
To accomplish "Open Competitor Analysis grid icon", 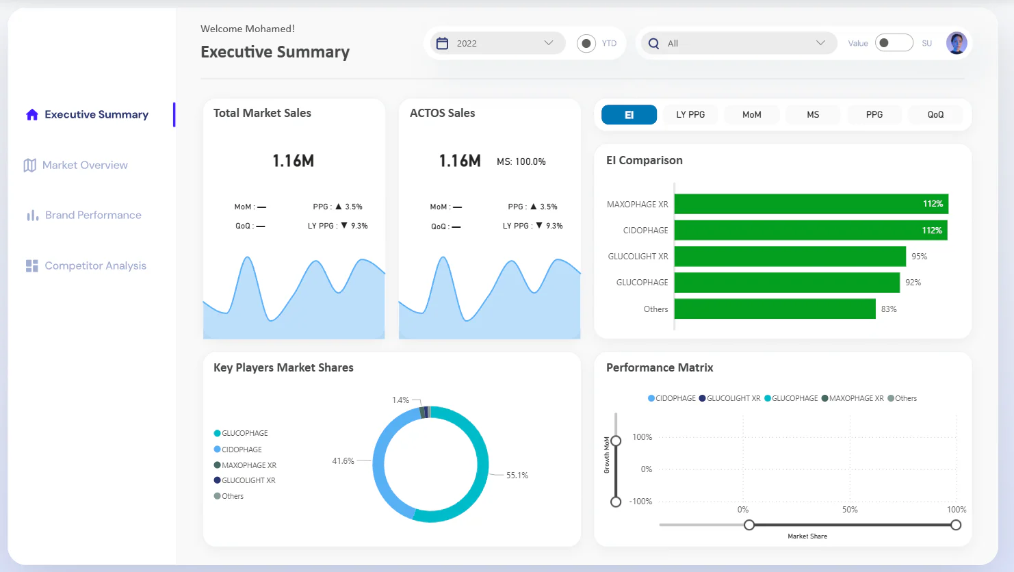I will [x=32, y=265].
